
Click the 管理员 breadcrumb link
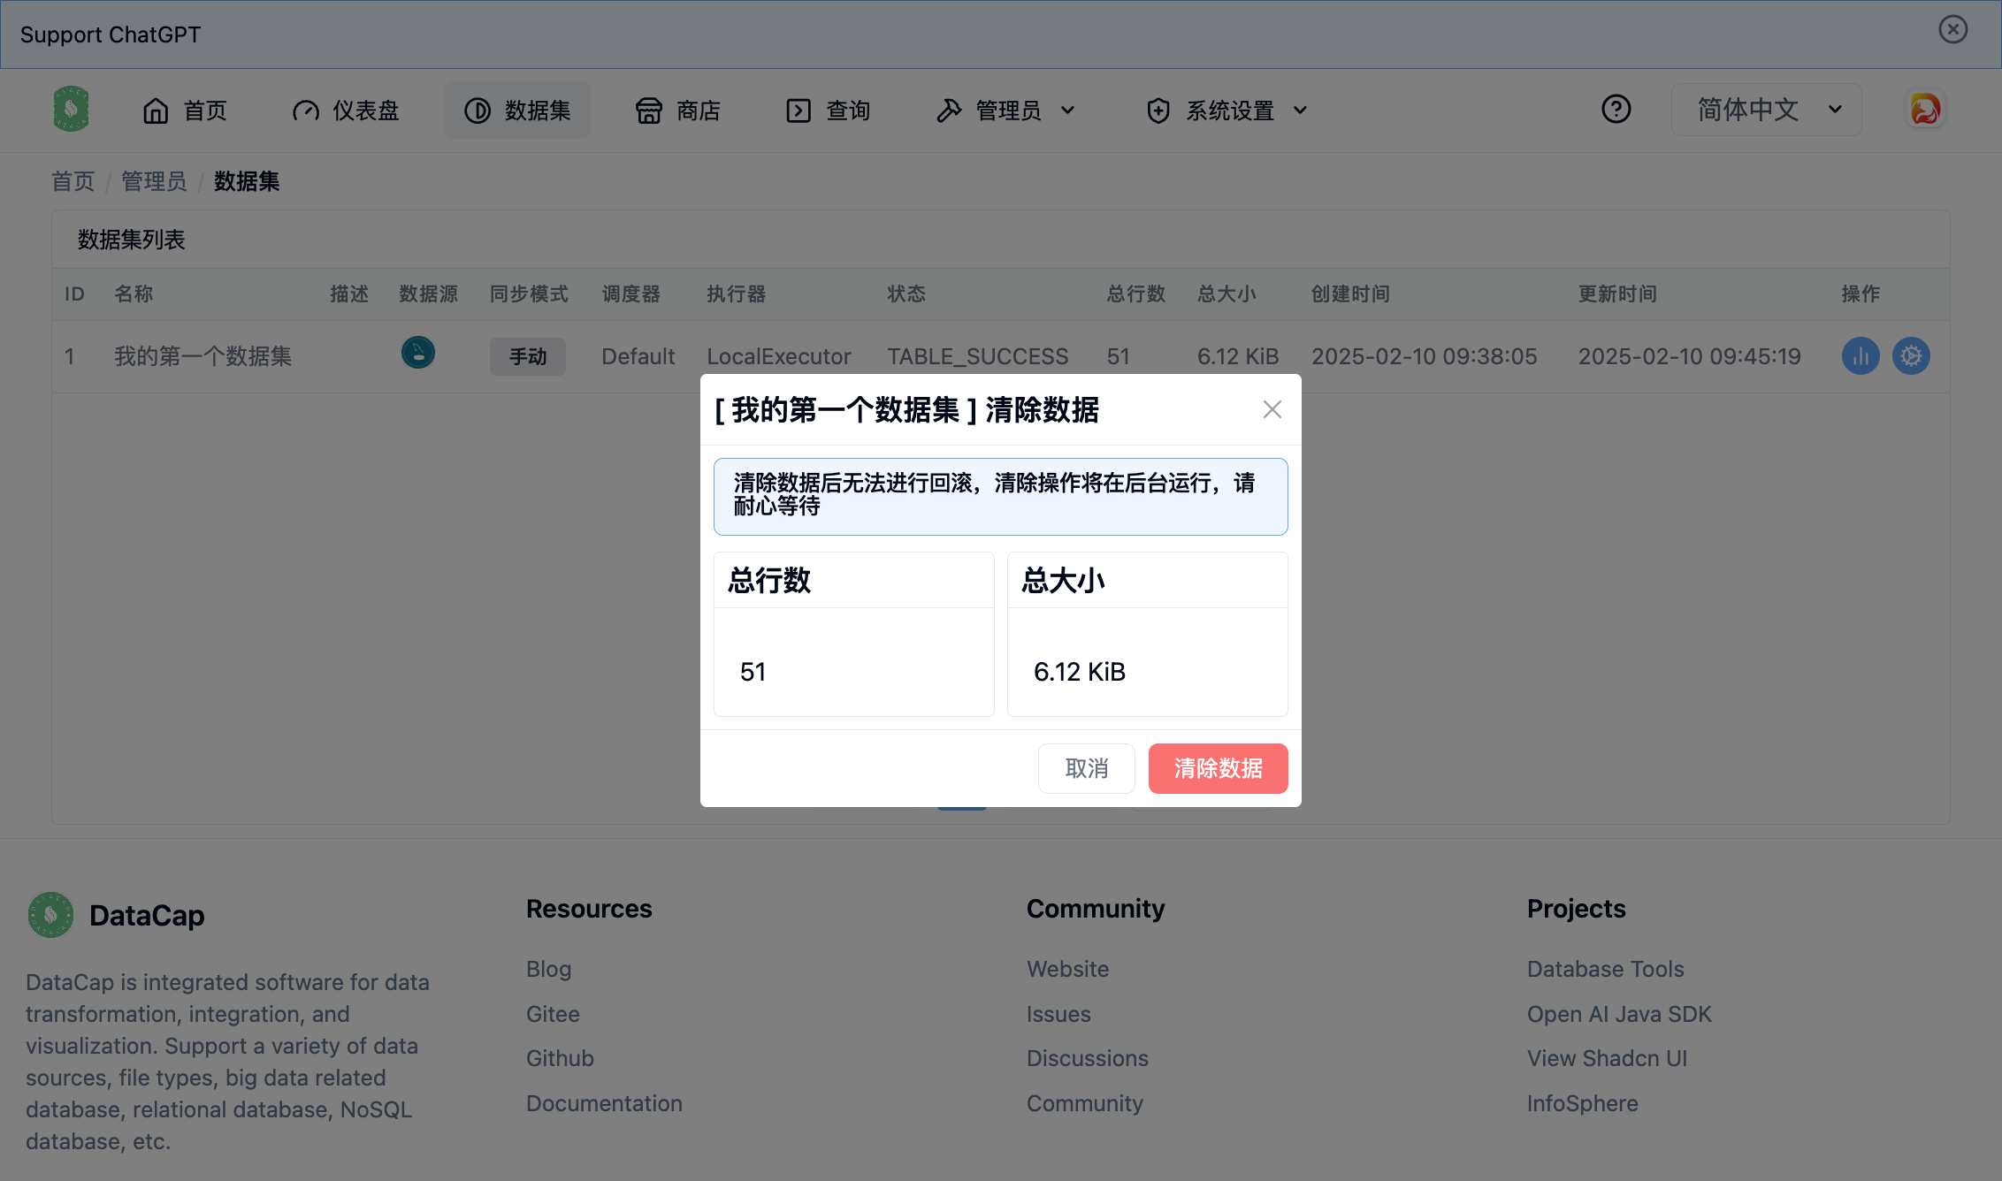point(154,181)
